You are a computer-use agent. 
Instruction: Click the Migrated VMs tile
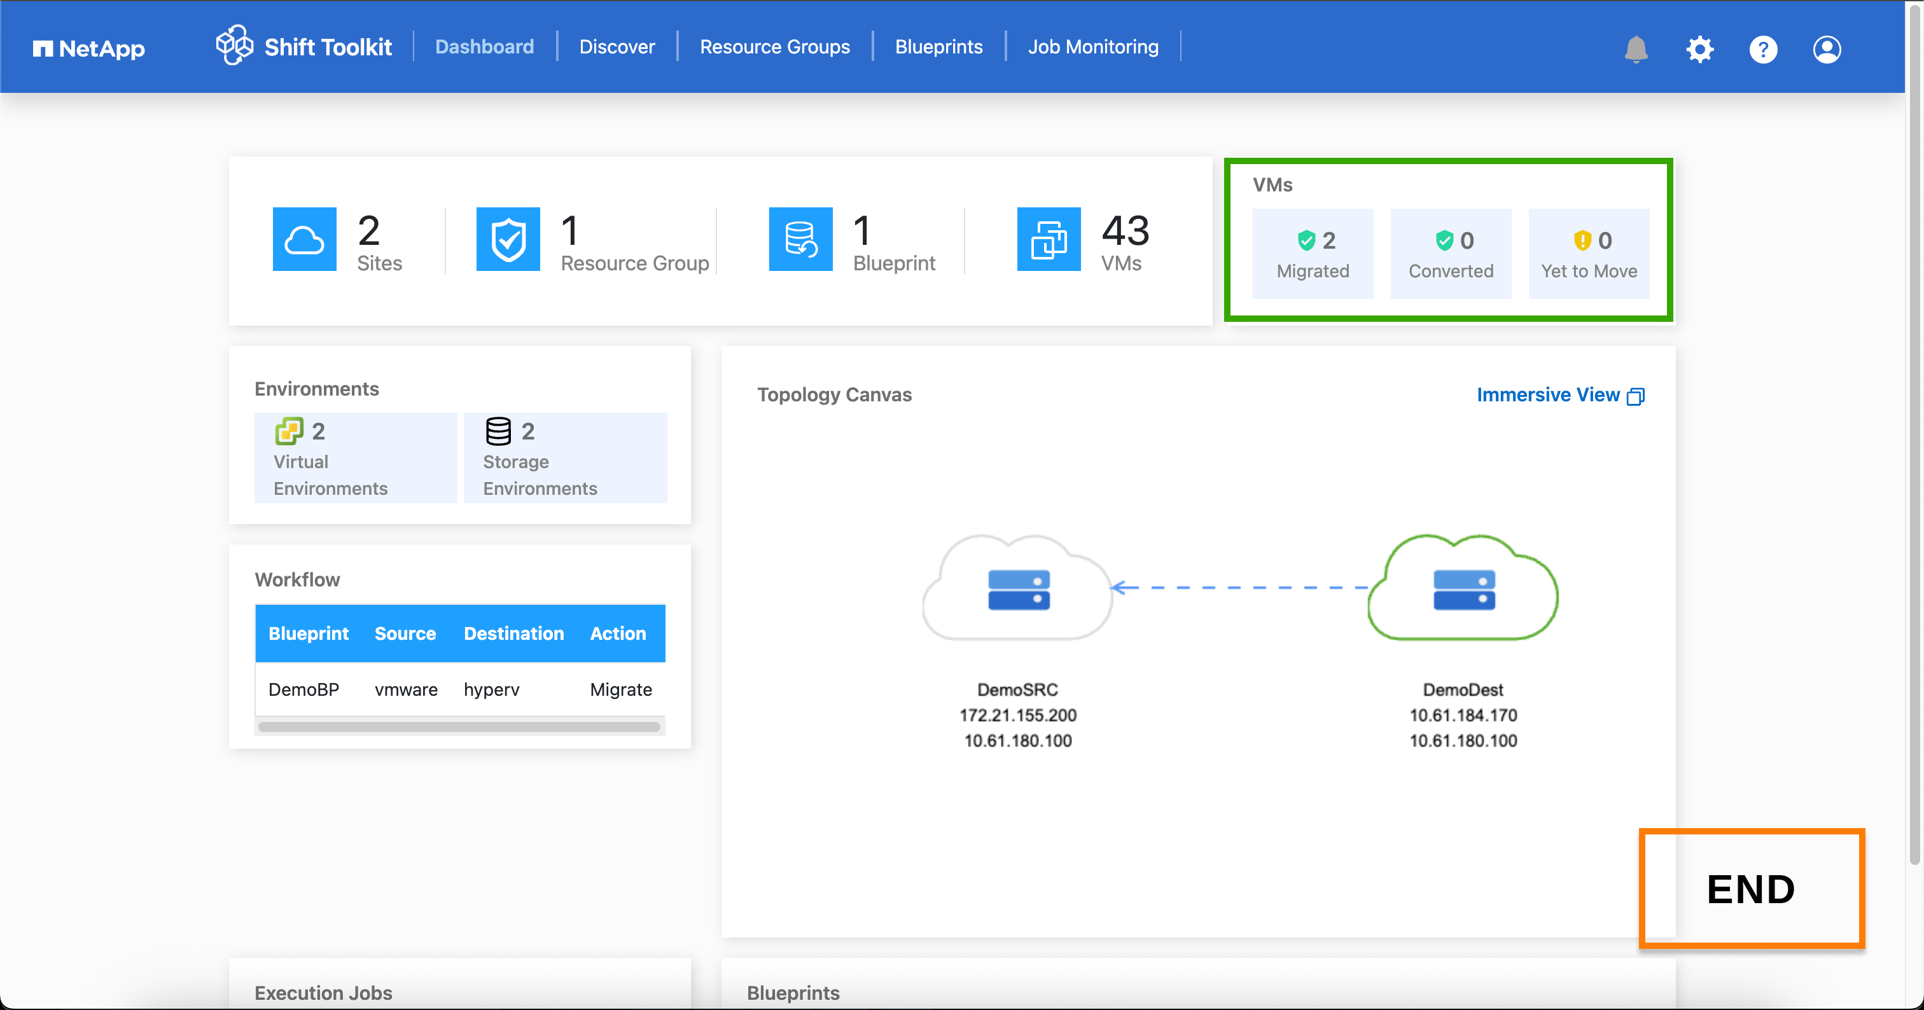click(x=1313, y=253)
